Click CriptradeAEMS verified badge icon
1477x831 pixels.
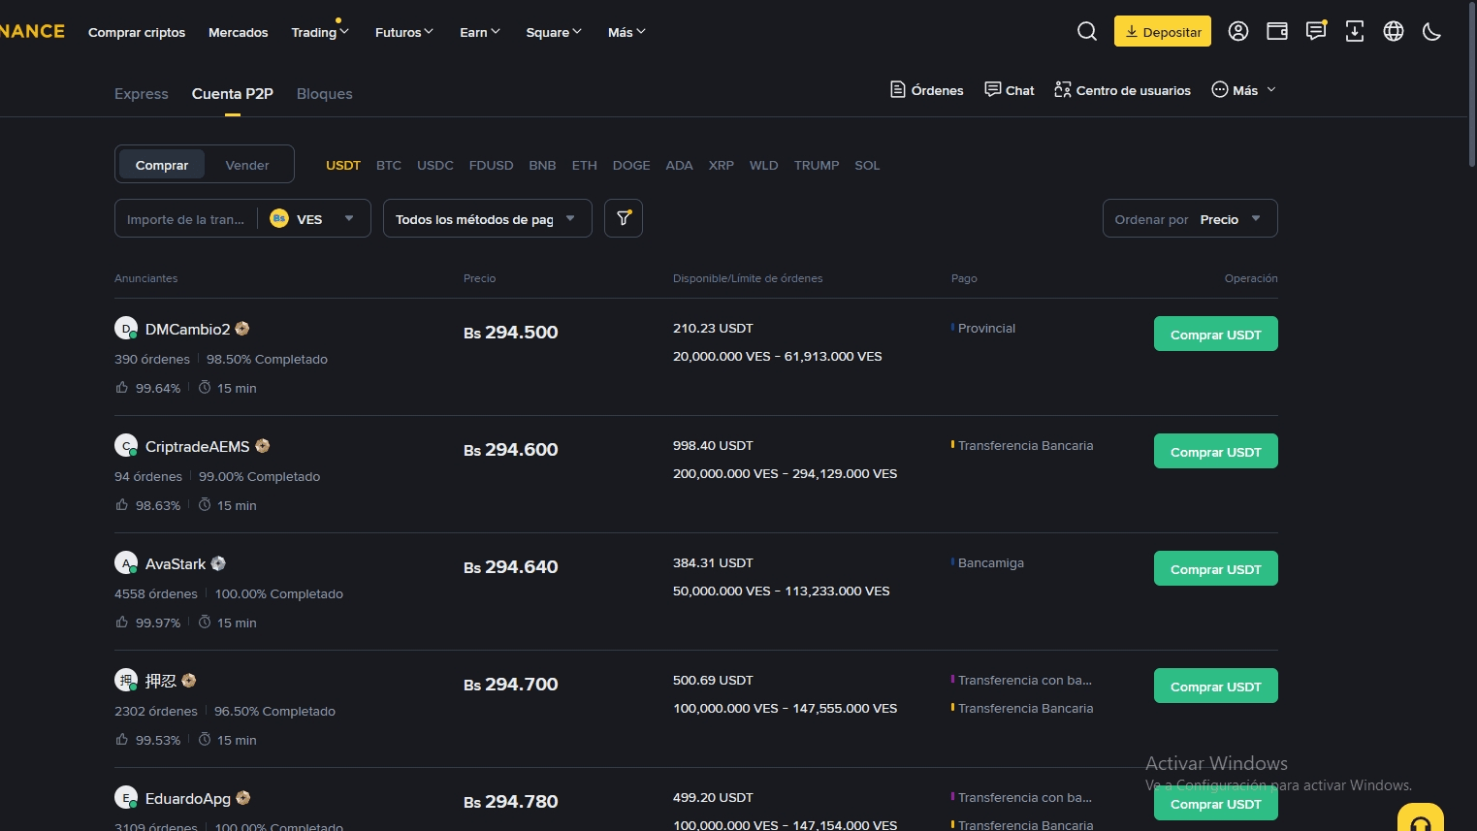click(x=262, y=446)
